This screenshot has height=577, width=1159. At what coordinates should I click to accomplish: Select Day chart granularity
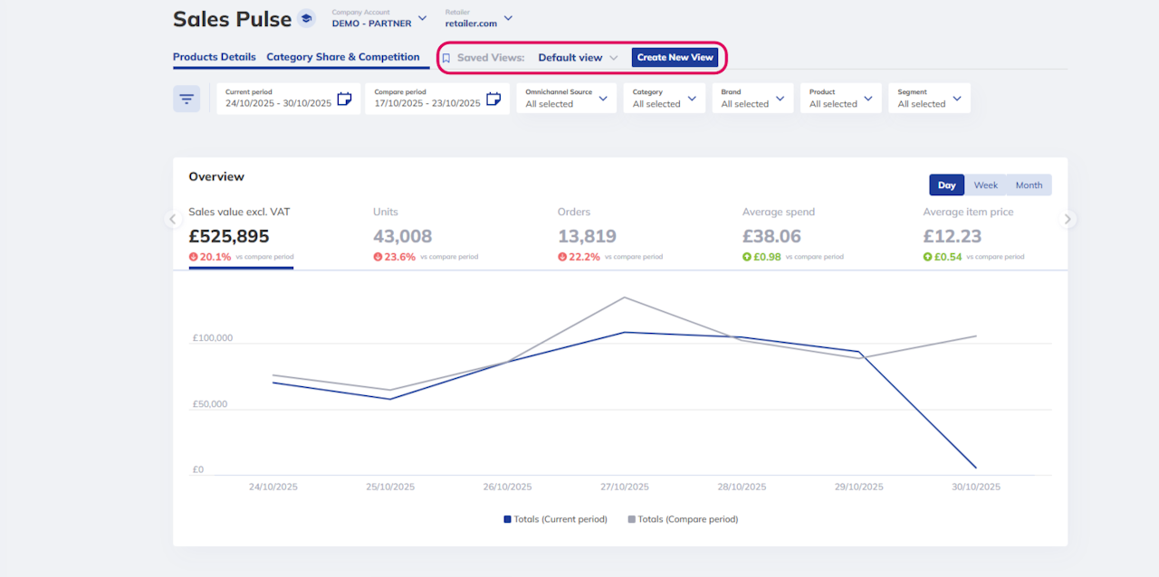946,185
